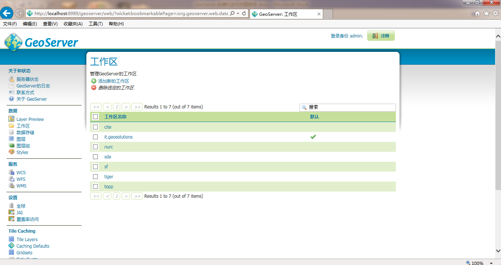The height and width of the screenshot is (265, 501).
Task: Open 工具(T) menu
Action: click(x=96, y=24)
